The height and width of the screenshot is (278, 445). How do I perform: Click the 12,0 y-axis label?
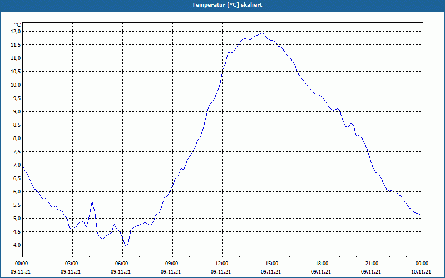(16, 32)
